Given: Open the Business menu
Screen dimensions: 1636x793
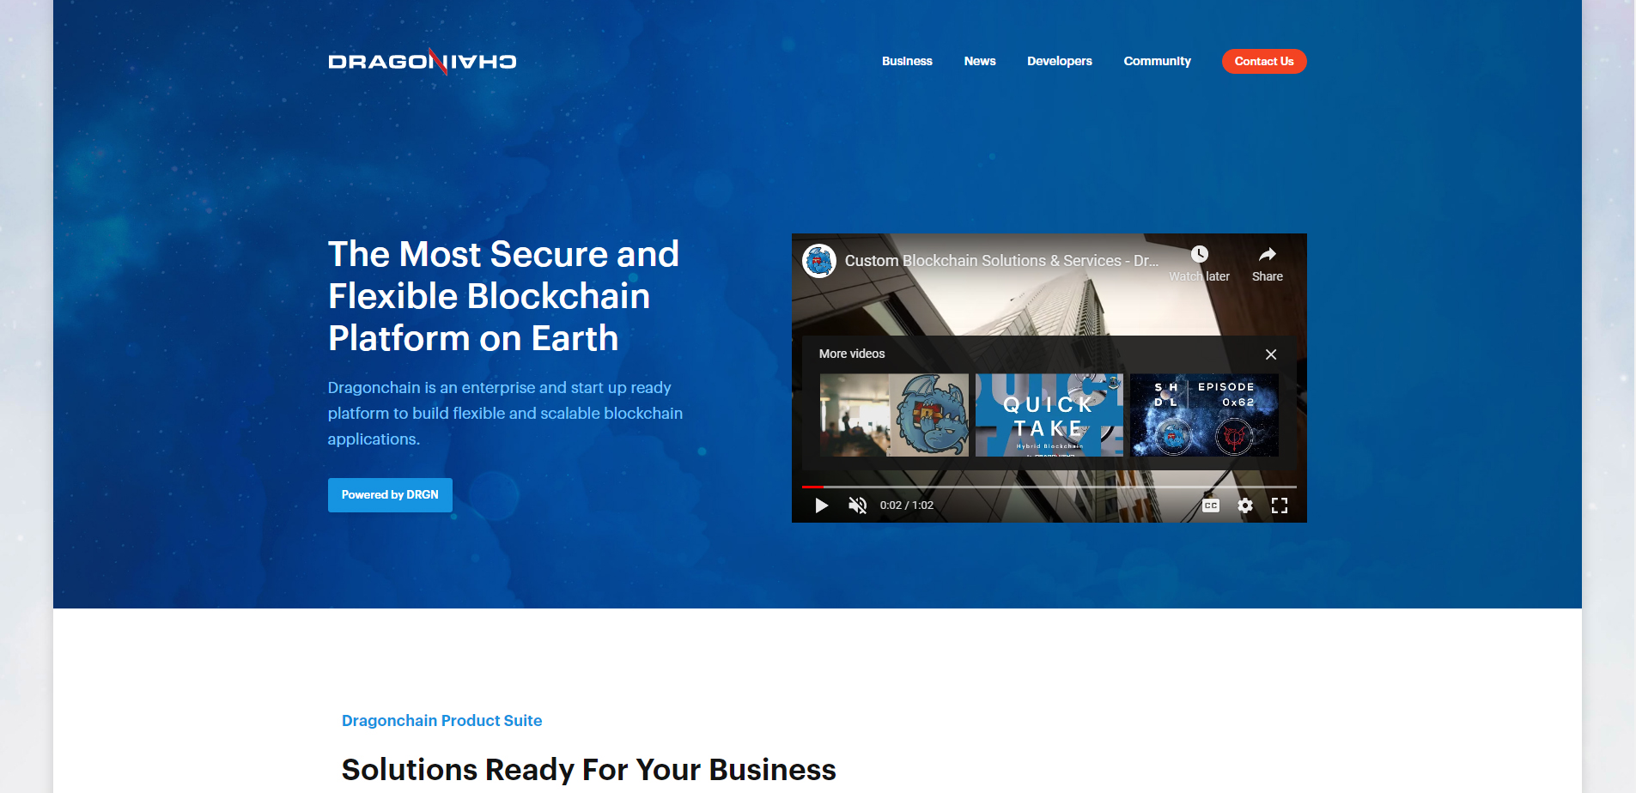Looking at the screenshot, I should pos(907,61).
